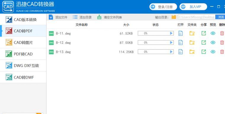Click the 114.25KB size value
The width and height of the screenshot is (225, 114).
pos(126,52)
